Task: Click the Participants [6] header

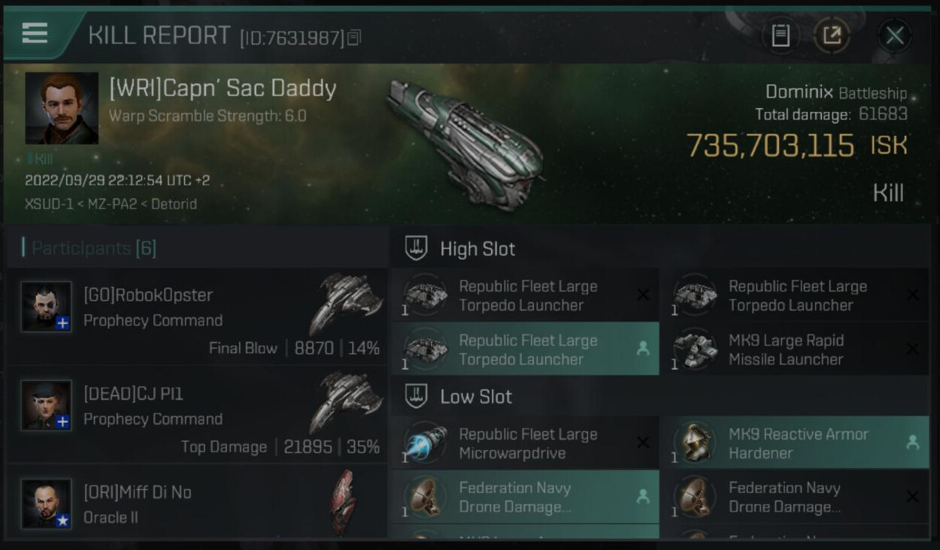Action: point(93,248)
